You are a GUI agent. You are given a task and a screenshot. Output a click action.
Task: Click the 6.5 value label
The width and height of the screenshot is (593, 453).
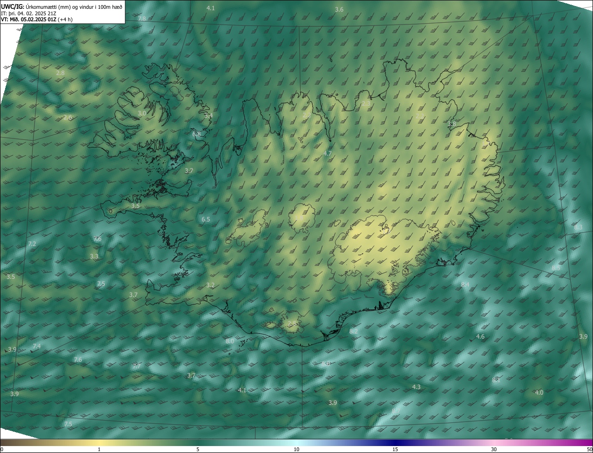pyautogui.click(x=206, y=219)
